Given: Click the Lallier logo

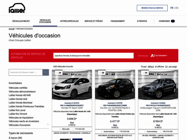Looking at the screenshot, I should click(x=17, y=8).
